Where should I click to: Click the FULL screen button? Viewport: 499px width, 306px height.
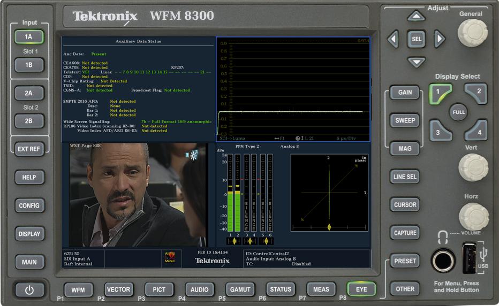pos(459,112)
